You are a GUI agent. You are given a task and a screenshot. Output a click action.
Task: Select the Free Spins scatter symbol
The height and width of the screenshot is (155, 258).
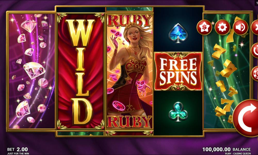click(x=178, y=71)
